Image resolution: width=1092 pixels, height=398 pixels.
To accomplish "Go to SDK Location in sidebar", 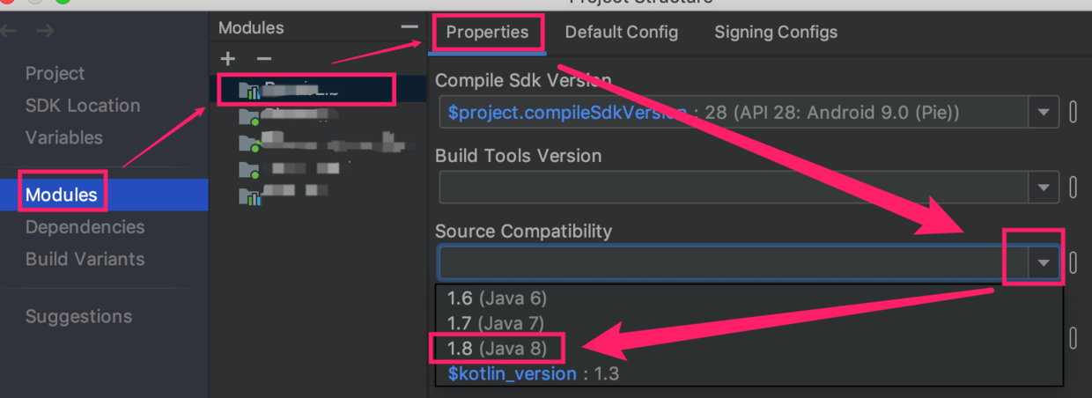I will click(x=83, y=106).
